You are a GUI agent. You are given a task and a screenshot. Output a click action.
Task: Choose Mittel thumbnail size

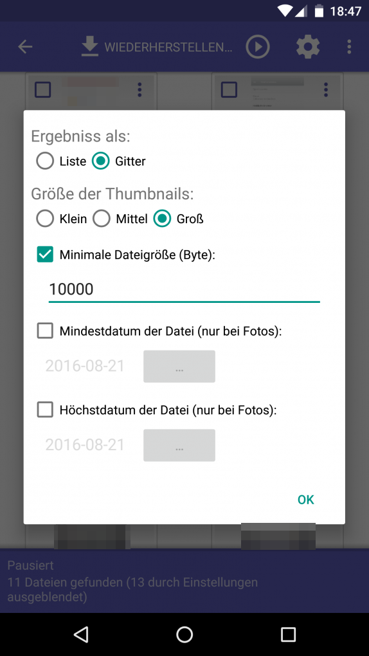pos(101,219)
